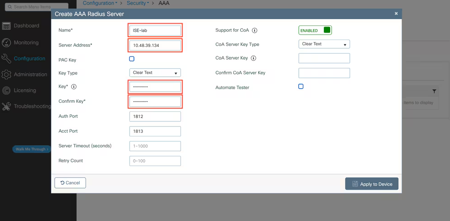
Task: Focus the Key password field
Action: tap(155, 87)
